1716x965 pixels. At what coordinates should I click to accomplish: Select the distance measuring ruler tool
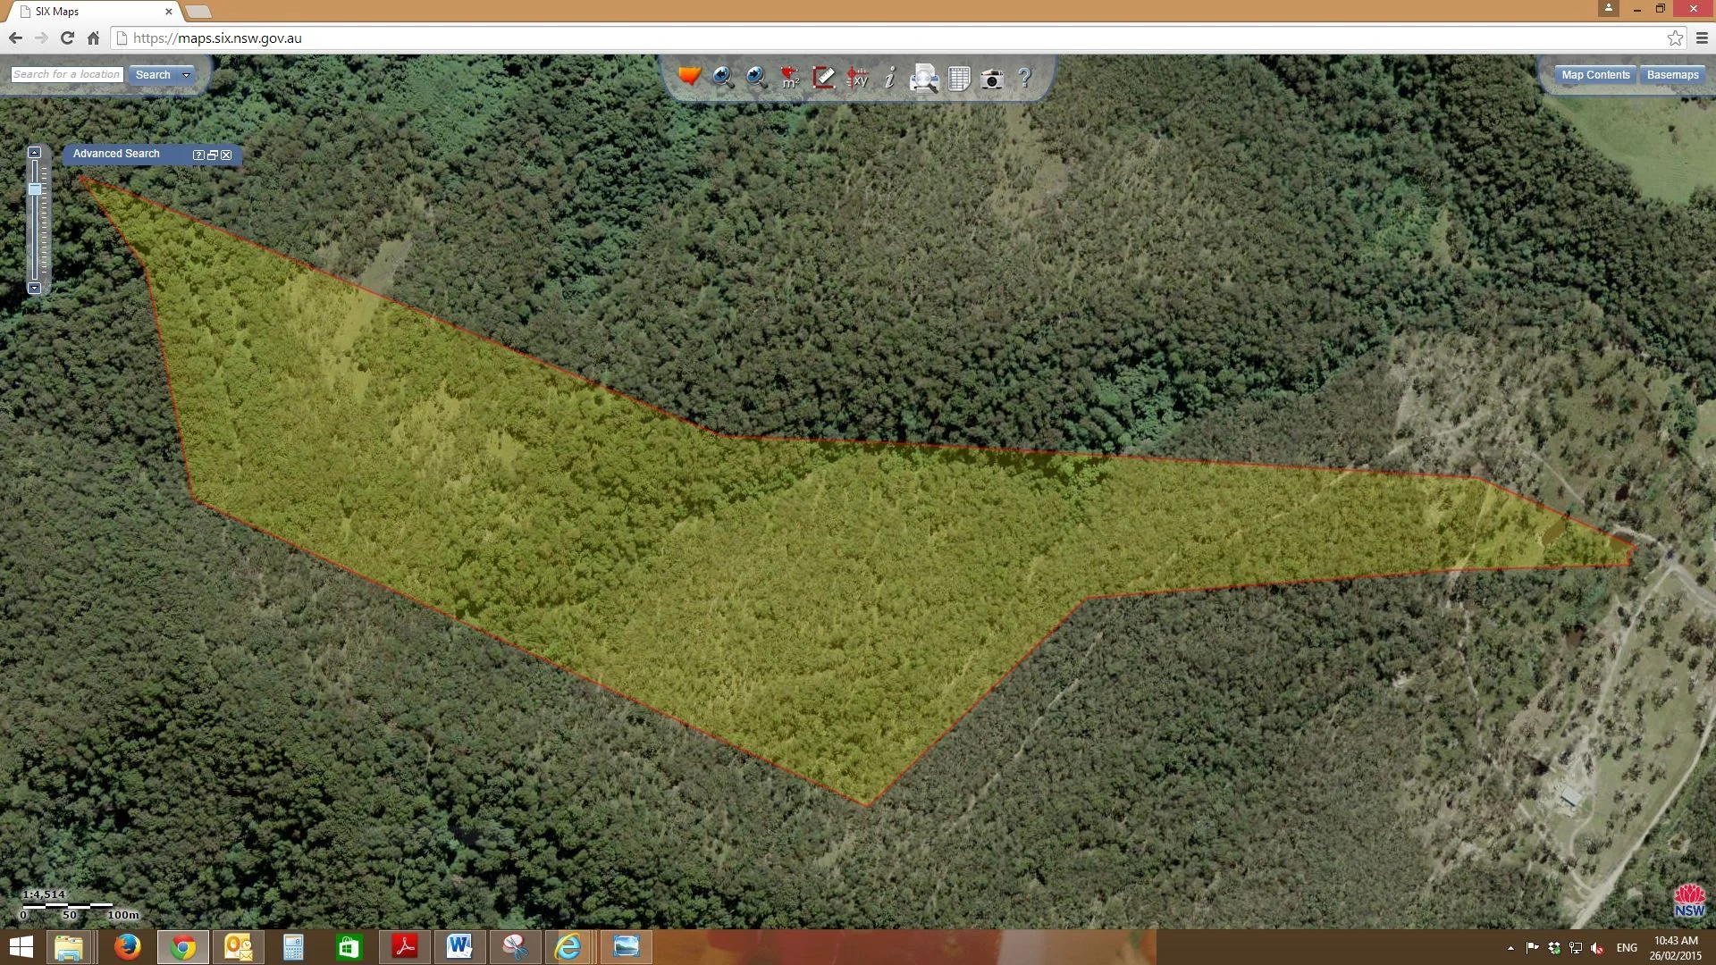click(x=823, y=78)
